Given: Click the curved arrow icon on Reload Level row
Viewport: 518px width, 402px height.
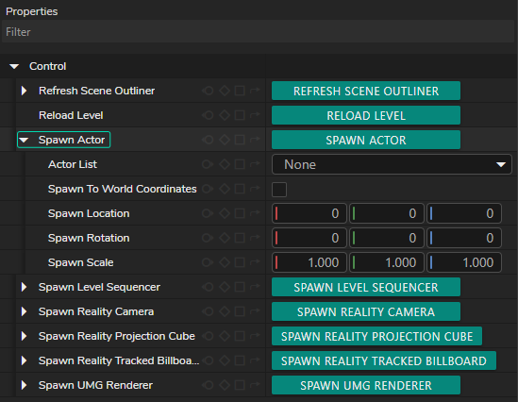Looking at the screenshot, I should coord(255,115).
